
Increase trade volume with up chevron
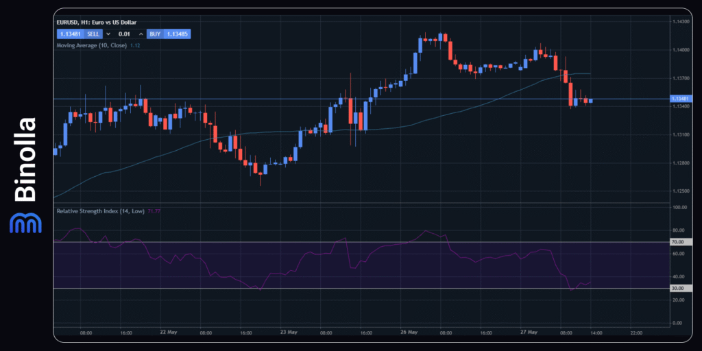(141, 34)
